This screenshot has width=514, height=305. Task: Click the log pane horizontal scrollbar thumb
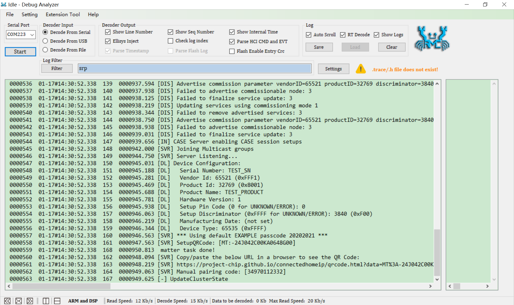62,286
